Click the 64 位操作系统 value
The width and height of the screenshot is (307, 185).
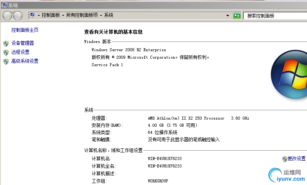pos(163,132)
